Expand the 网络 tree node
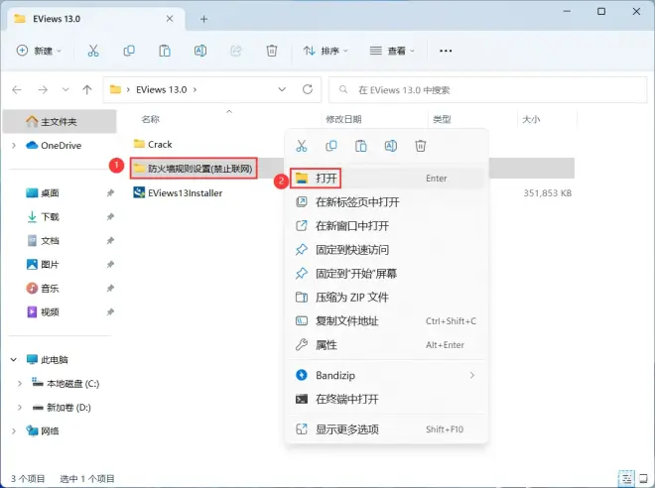The height and width of the screenshot is (488, 655). (x=14, y=430)
